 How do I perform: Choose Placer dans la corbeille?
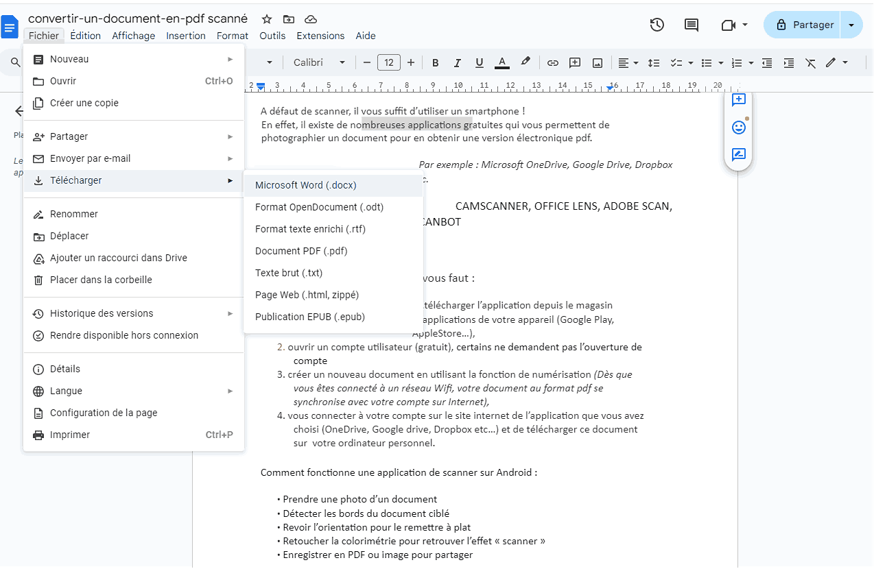(134, 280)
